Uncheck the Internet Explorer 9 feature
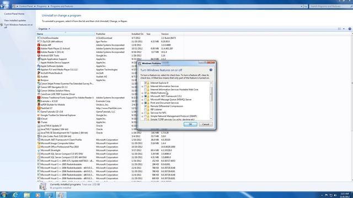This screenshot has height=198, width=353. [x=146, y=83]
